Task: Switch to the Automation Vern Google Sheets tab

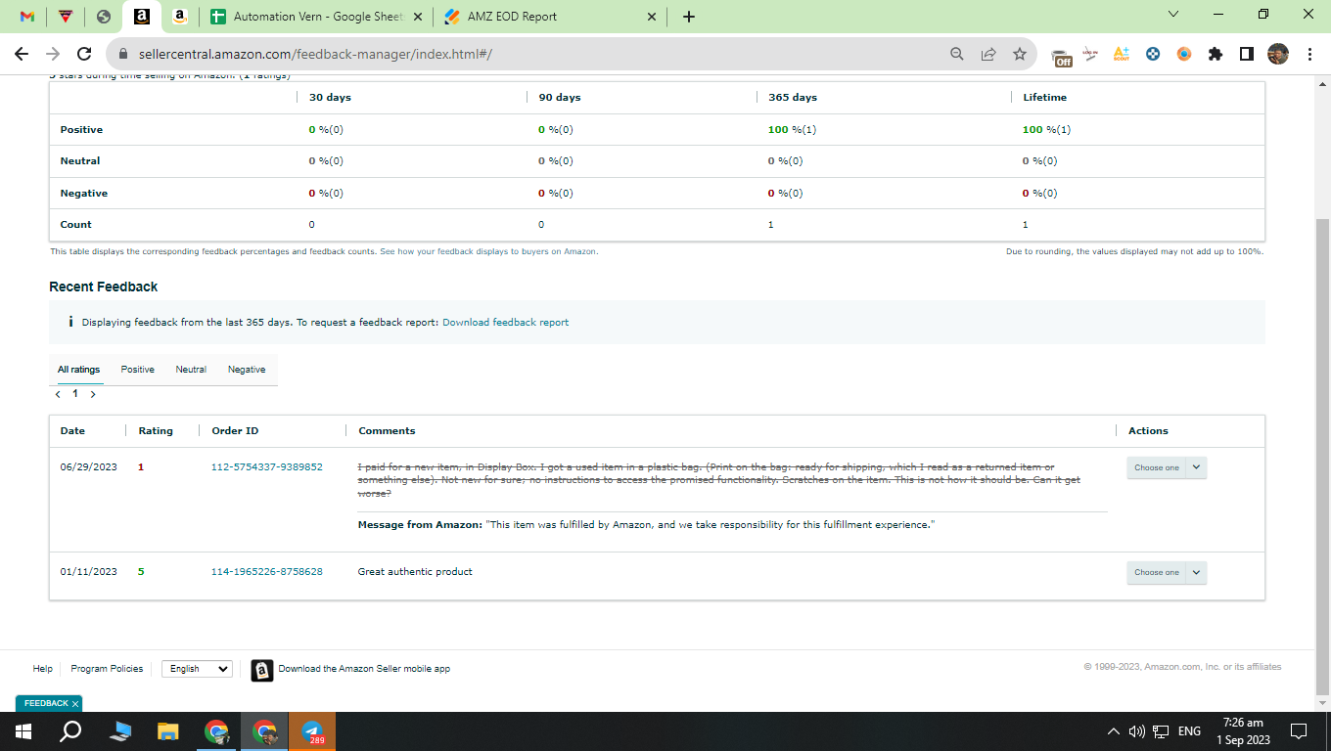Action: click(x=318, y=17)
